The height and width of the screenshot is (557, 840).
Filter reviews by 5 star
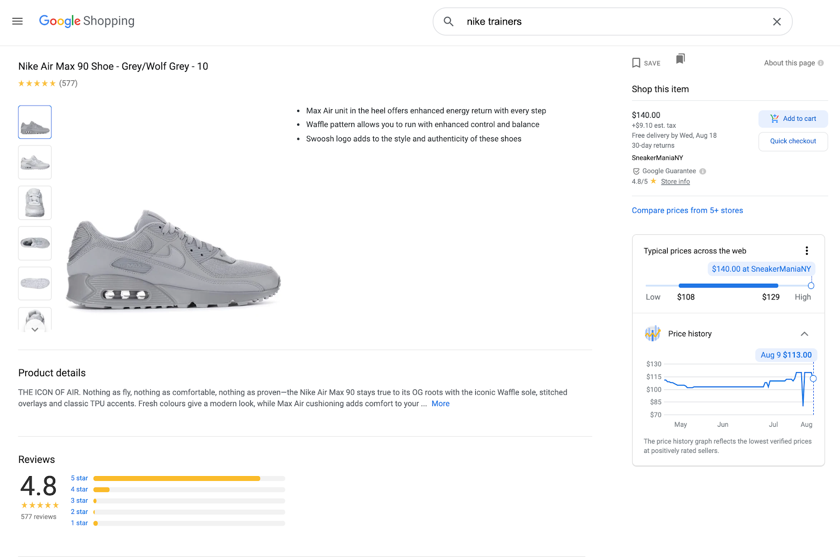pos(79,478)
